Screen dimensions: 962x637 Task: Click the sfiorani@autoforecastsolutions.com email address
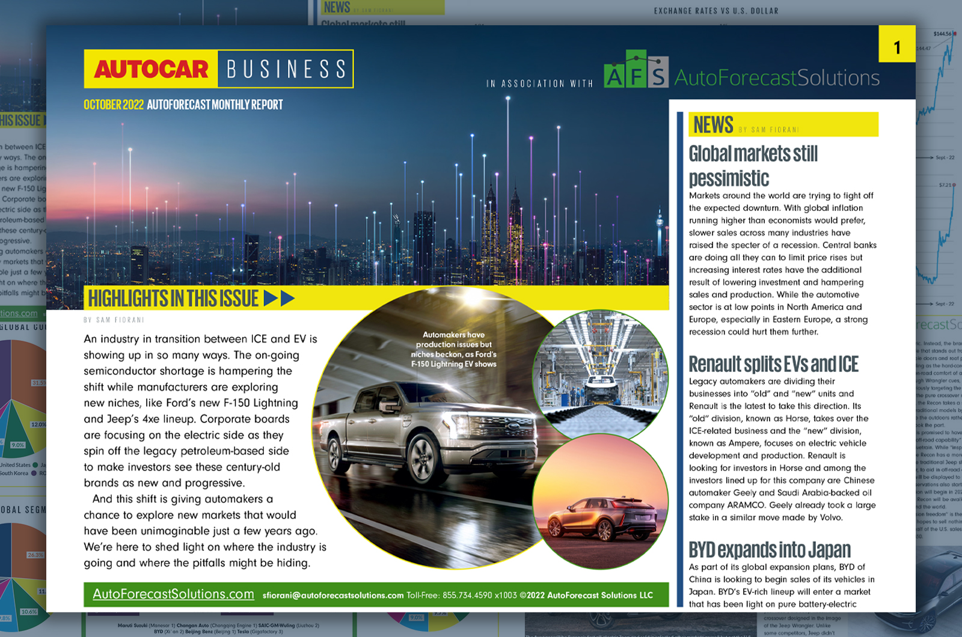(333, 596)
